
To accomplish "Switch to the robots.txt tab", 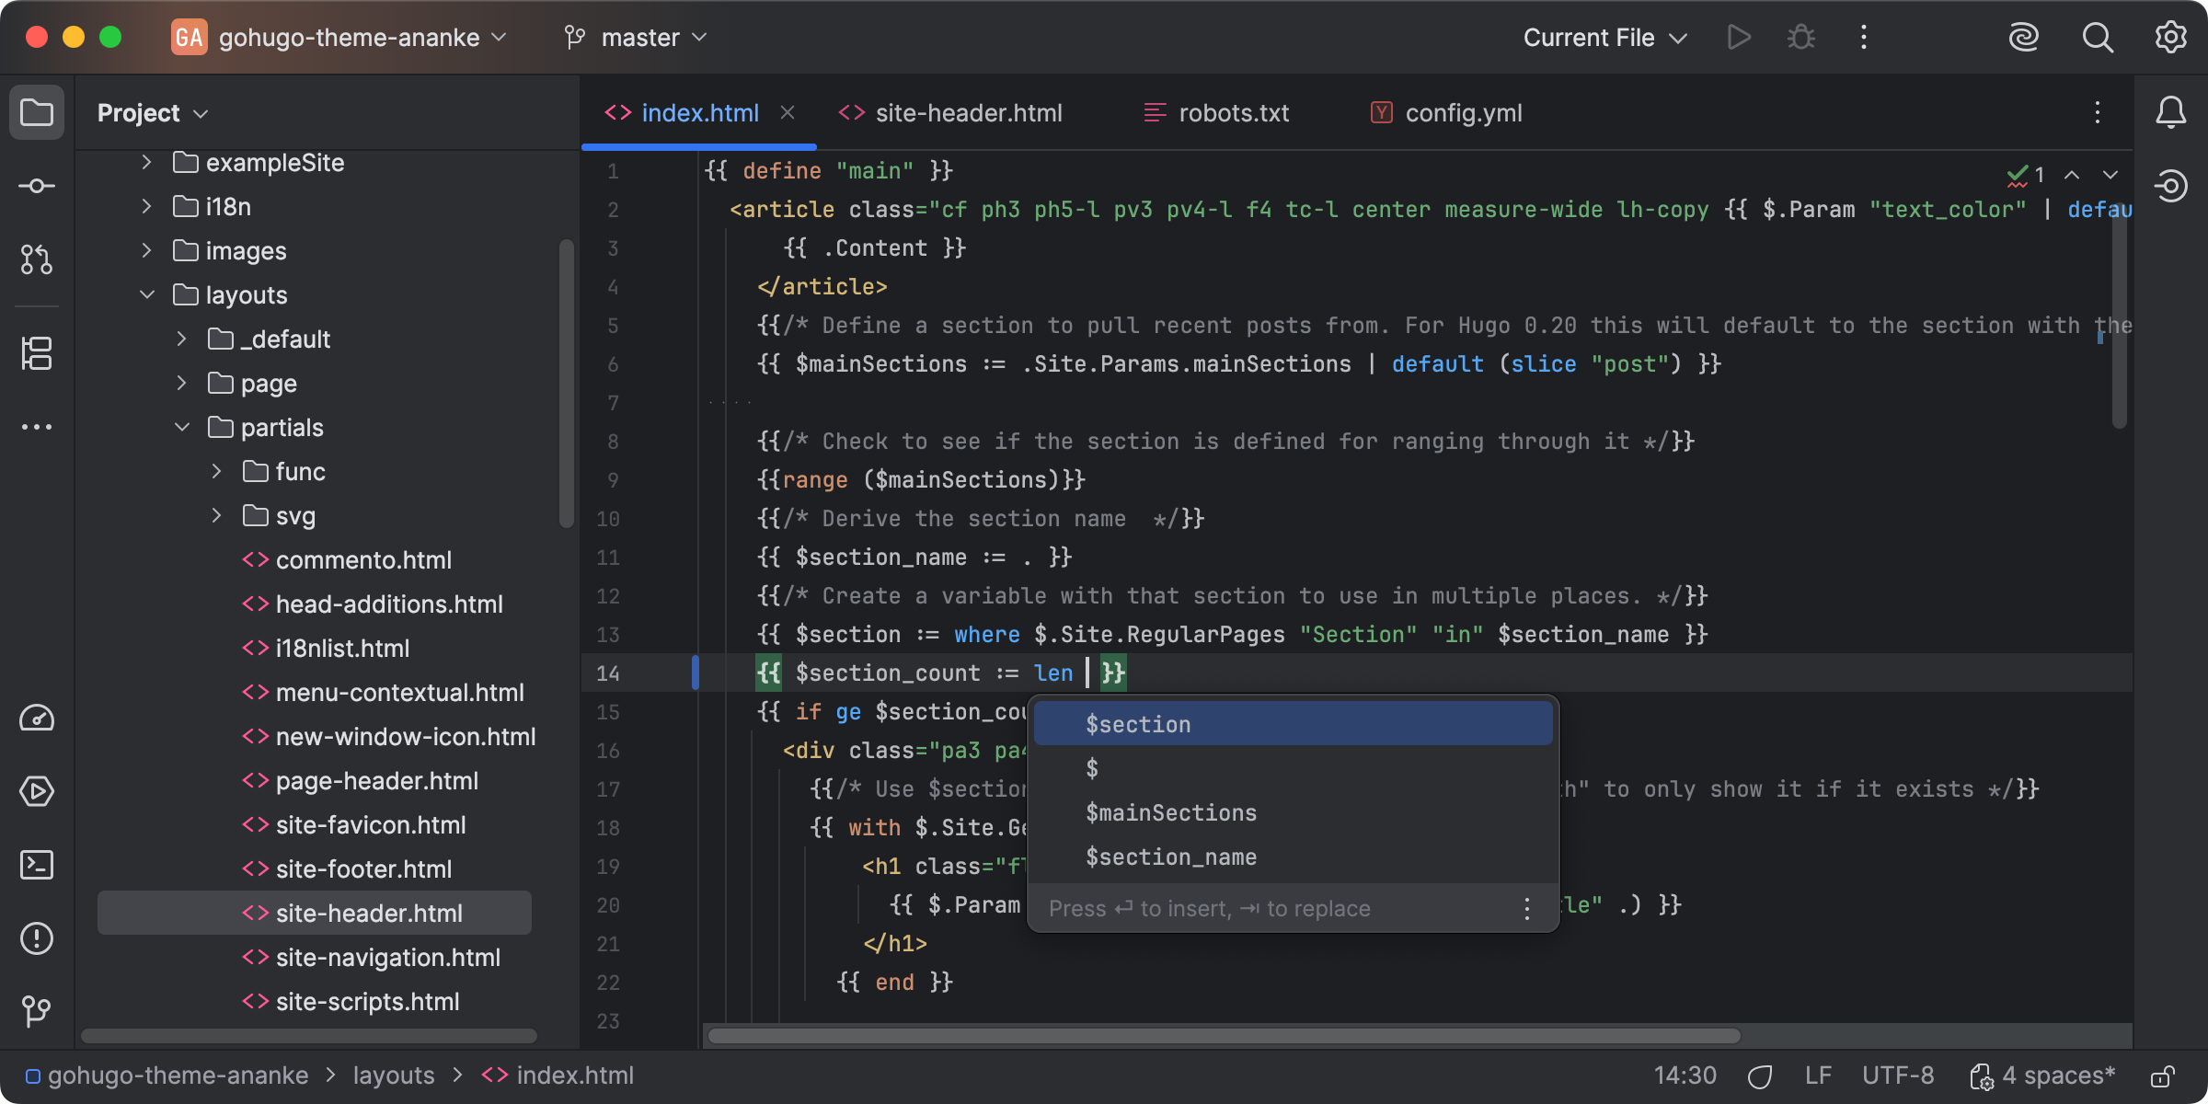I will point(1215,112).
